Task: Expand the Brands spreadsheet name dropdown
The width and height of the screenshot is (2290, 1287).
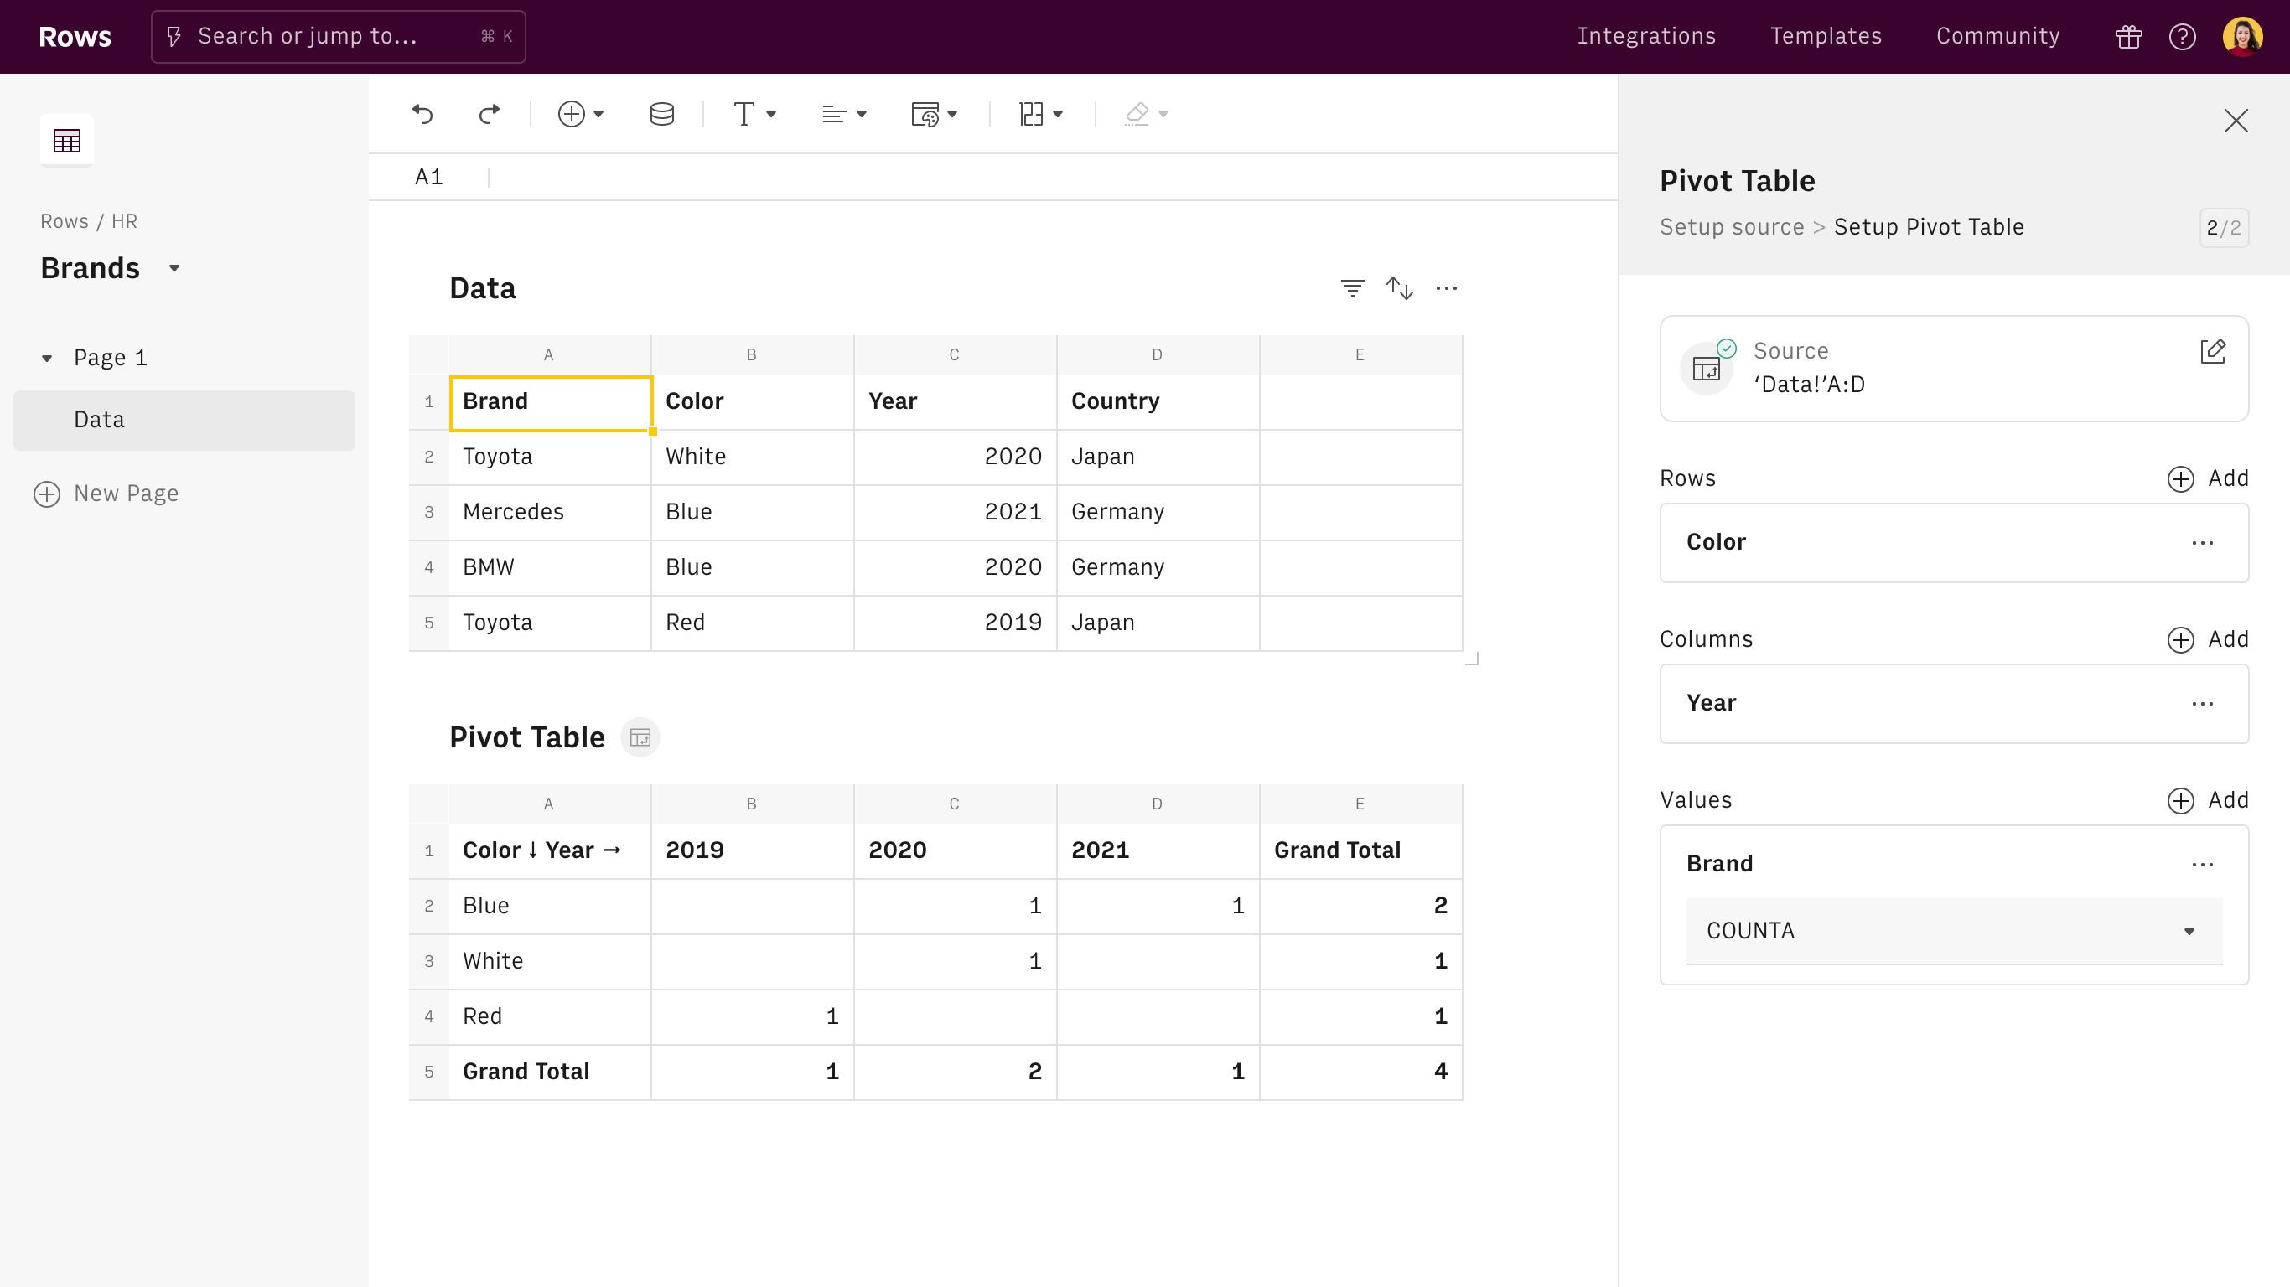Action: pyautogui.click(x=174, y=268)
